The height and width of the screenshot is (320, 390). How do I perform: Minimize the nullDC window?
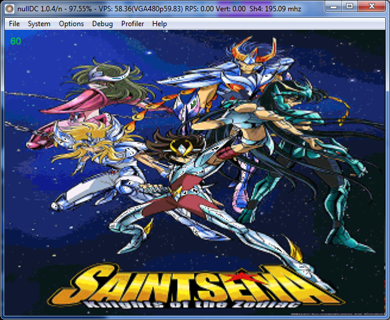[x=334, y=7]
